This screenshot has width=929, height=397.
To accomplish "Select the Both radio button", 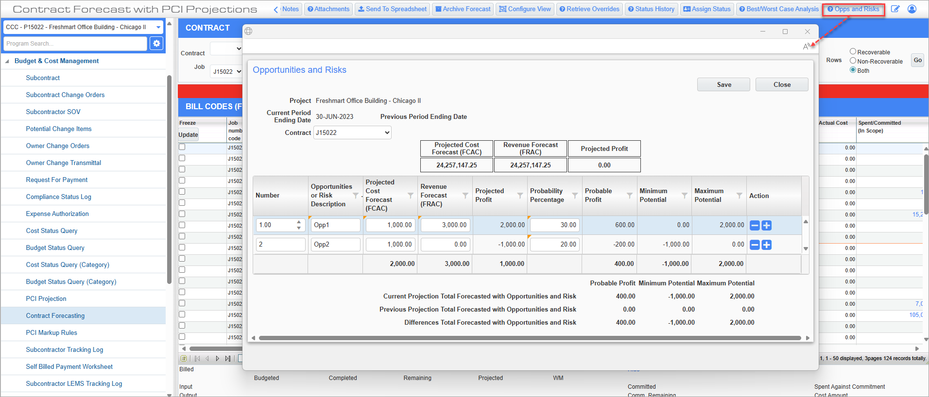I will click(853, 70).
